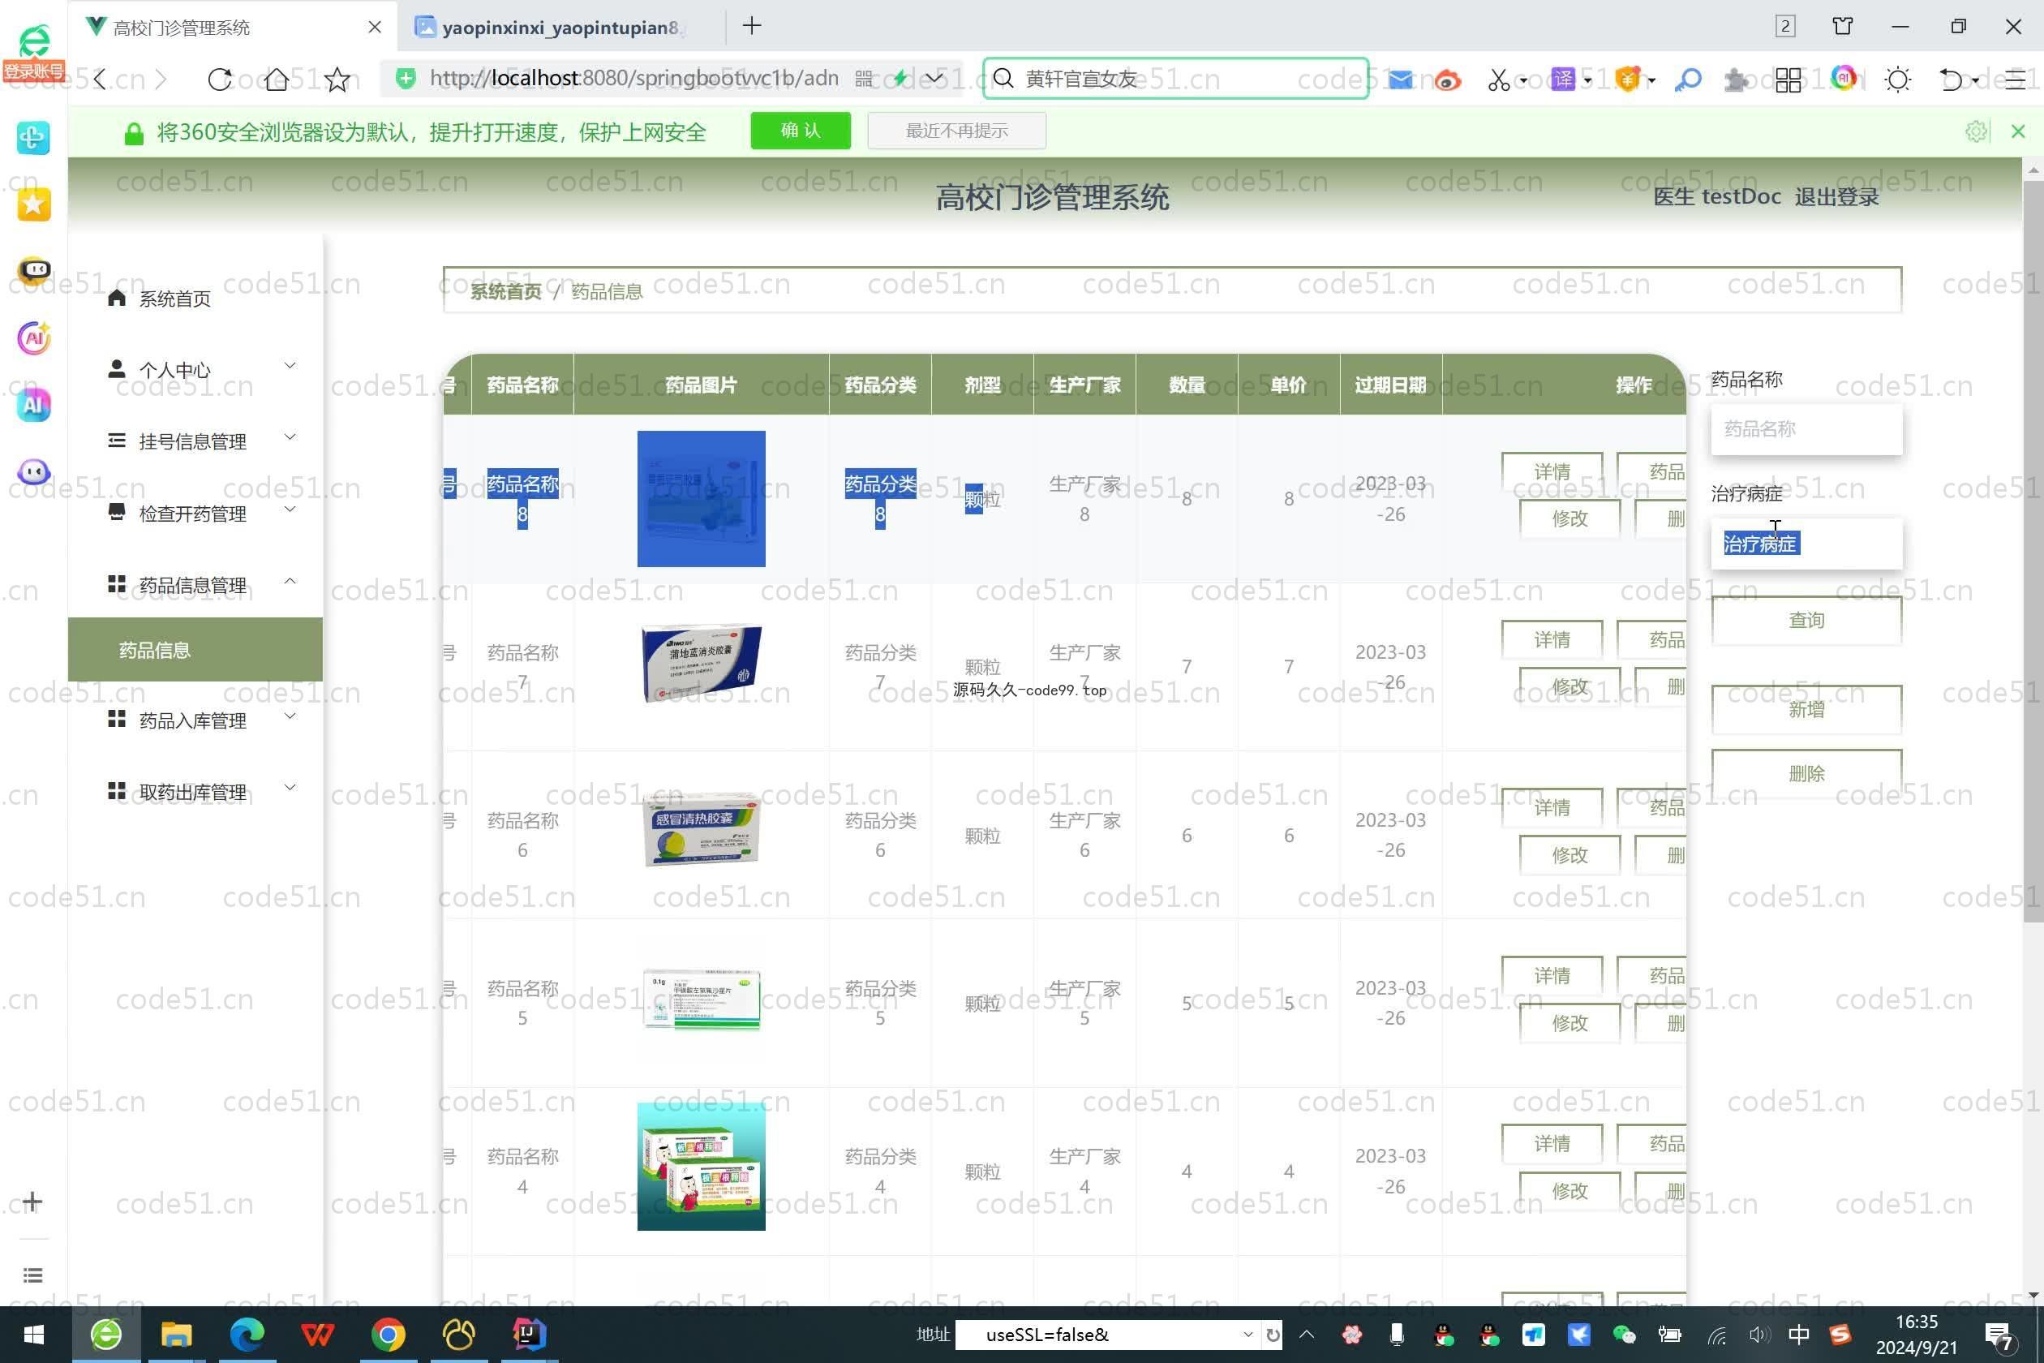Open 详情 for 药品名称 7 row
This screenshot has height=1363, width=2044.
tap(1551, 641)
